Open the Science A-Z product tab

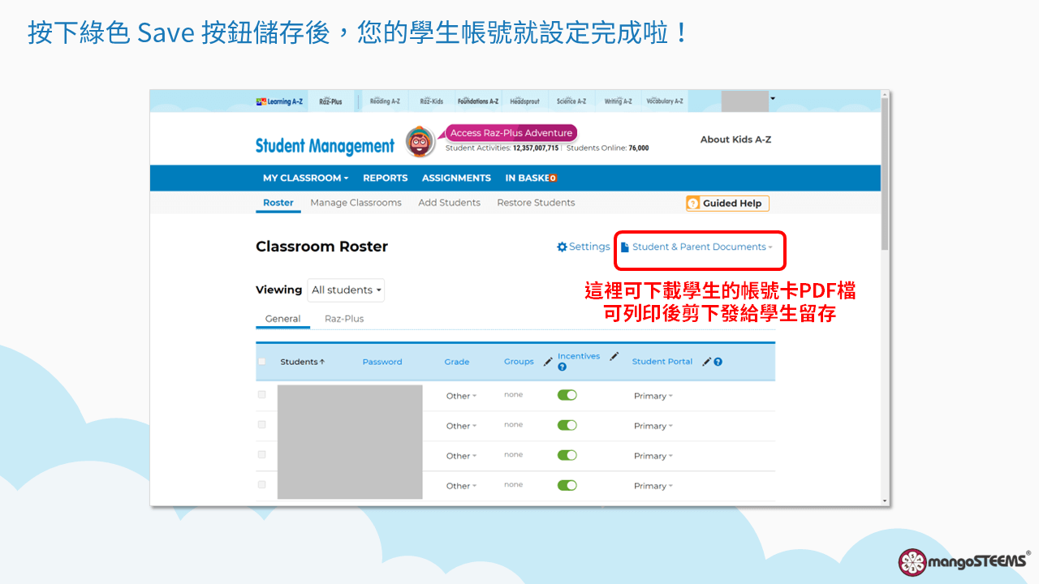click(x=571, y=101)
